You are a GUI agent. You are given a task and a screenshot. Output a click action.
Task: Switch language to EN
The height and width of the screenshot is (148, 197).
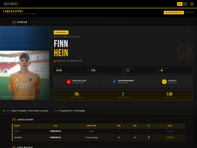point(179,4)
